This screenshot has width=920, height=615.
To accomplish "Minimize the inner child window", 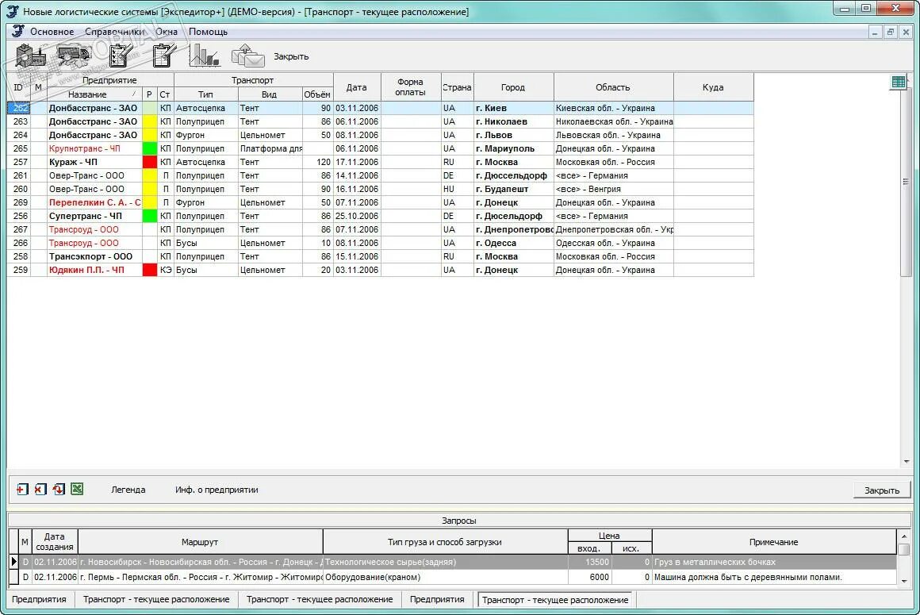I will 875,32.
